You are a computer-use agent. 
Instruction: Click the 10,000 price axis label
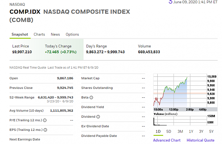point(212,77)
